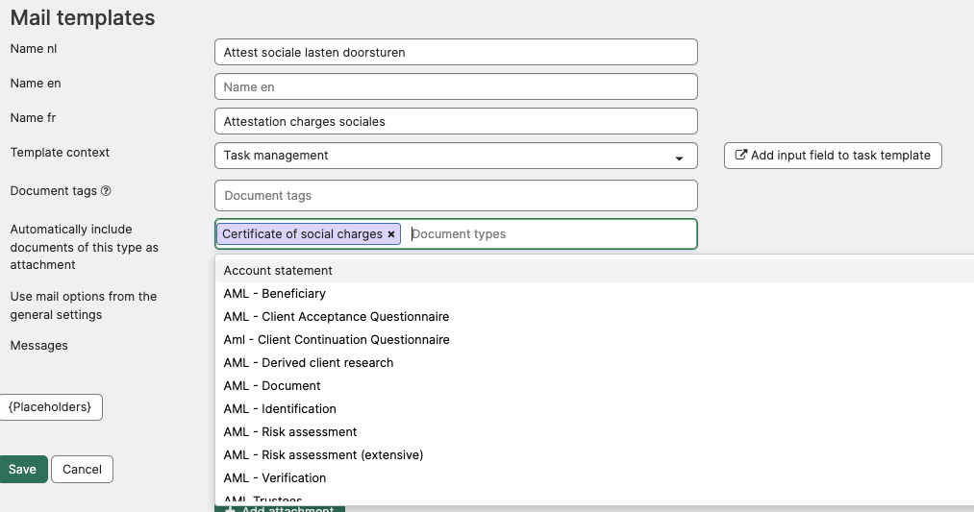
Task: Click the Document tags input field
Action: pyautogui.click(x=456, y=196)
